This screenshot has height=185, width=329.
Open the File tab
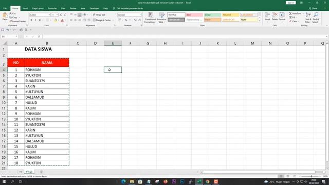[x=5, y=8]
